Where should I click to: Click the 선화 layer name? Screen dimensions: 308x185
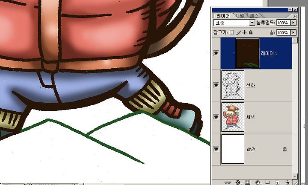(251, 85)
